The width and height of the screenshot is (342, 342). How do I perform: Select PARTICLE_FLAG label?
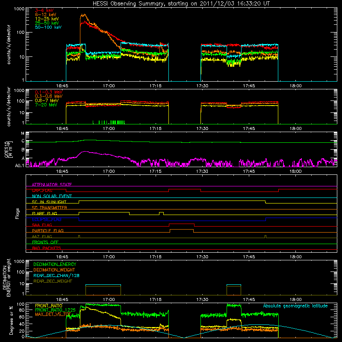pyautogui.click(x=48, y=230)
